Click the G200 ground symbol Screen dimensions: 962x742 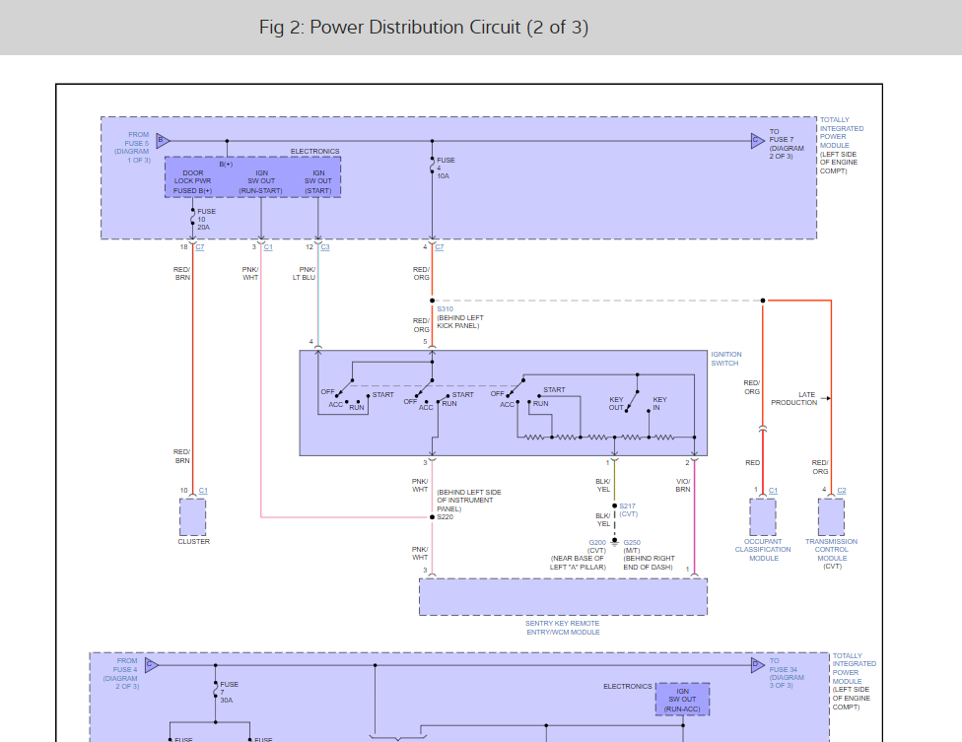click(x=614, y=541)
